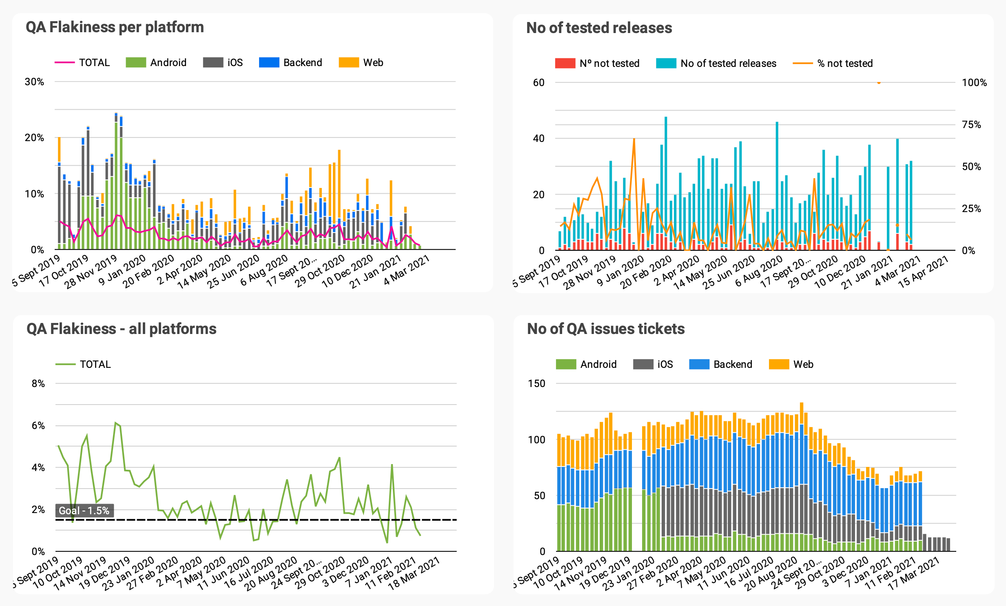Click the 4% axis label in all platforms chart
The height and width of the screenshot is (606, 1006).
(38, 467)
